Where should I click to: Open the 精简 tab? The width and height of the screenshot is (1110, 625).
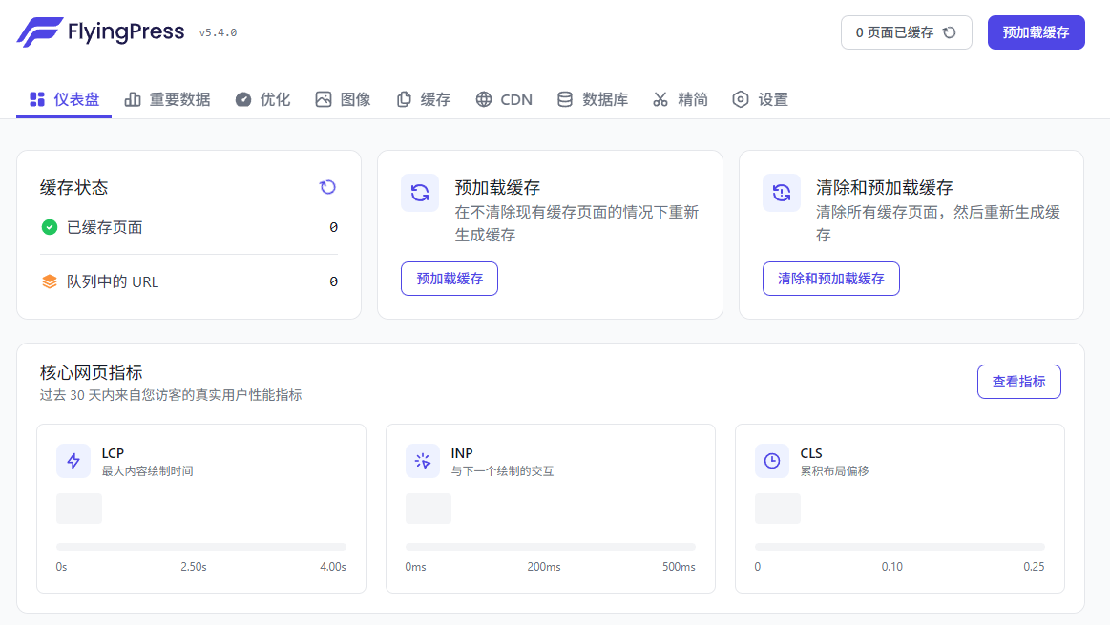[x=681, y=99]
